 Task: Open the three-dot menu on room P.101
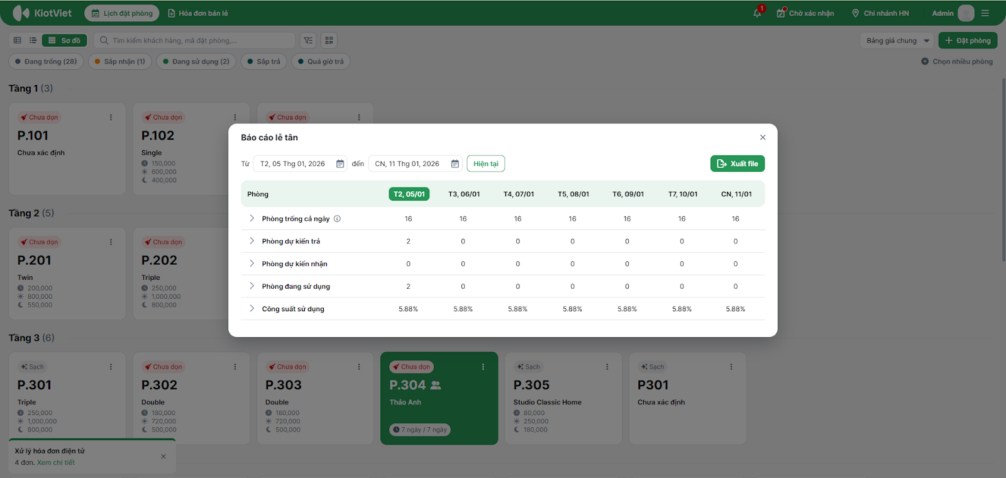[x=111, y=118]
